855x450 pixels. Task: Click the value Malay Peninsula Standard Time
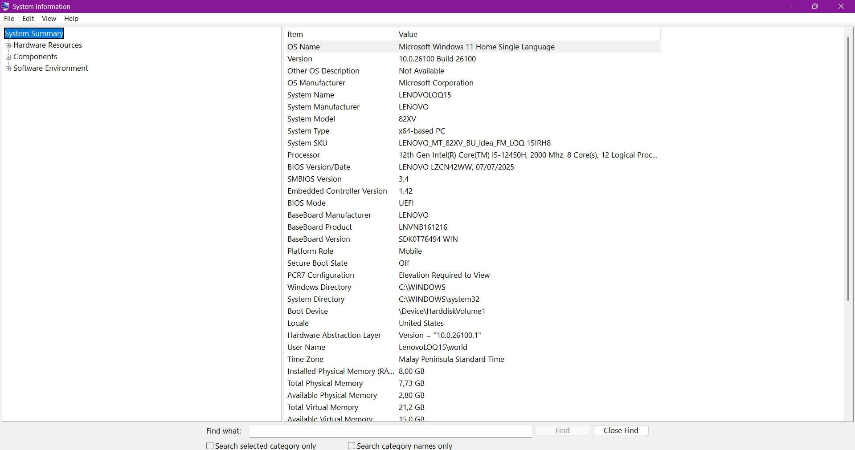pyautogui.click(x=451, y=359)
